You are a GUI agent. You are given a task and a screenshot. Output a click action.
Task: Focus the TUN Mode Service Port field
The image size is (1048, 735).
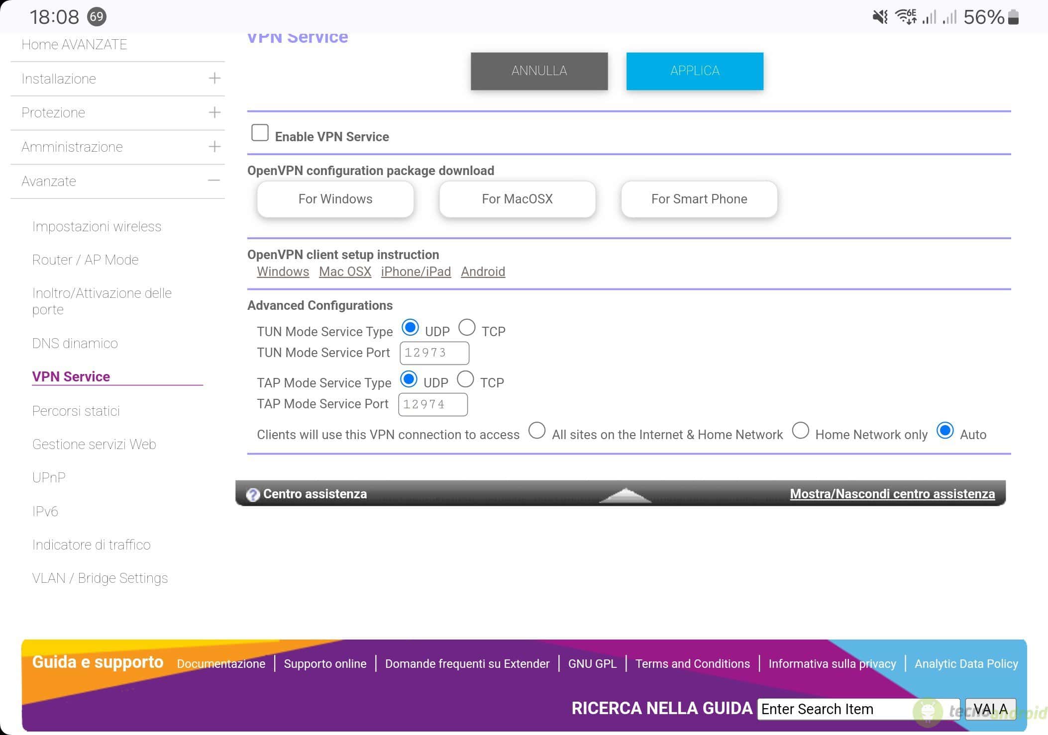tap(434, 353)
